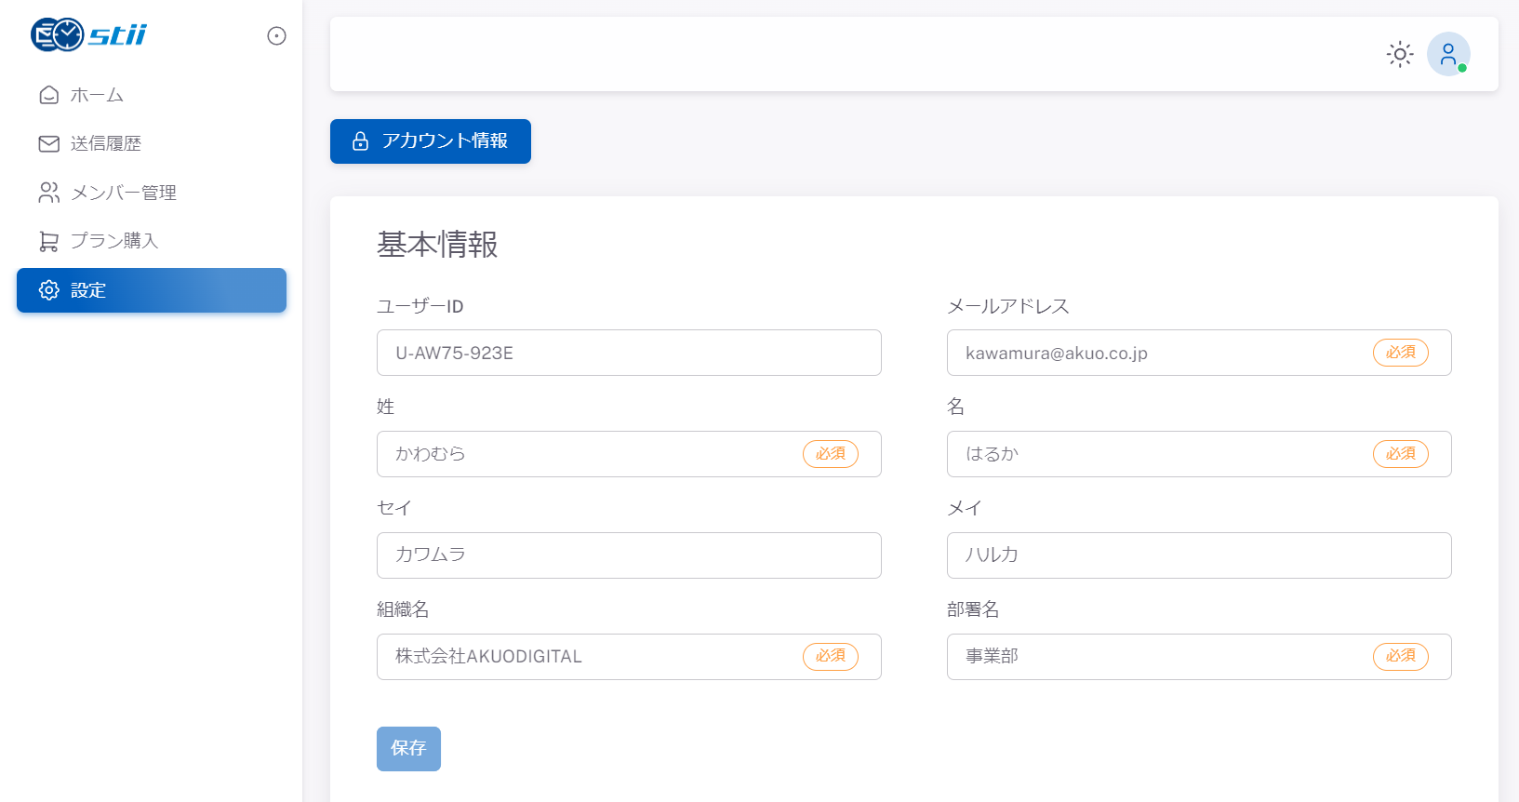Open the 送信履歴 menu item

point(106,143)
